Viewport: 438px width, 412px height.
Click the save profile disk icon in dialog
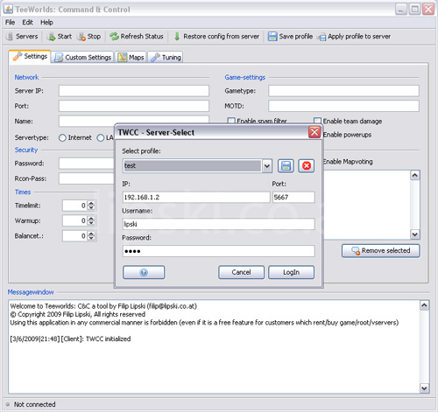point(286,166)
